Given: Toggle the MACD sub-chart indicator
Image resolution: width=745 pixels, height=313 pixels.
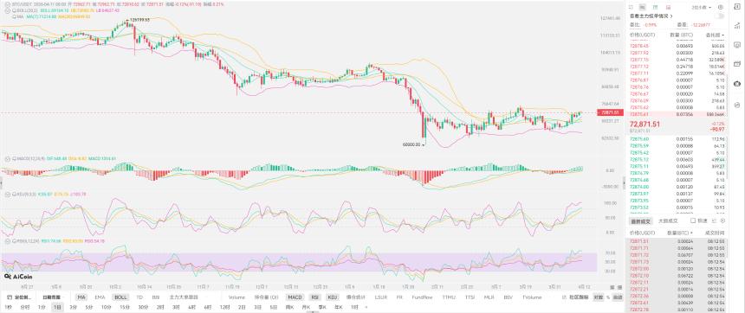Looking at the screenshot, I should (295, 297).
